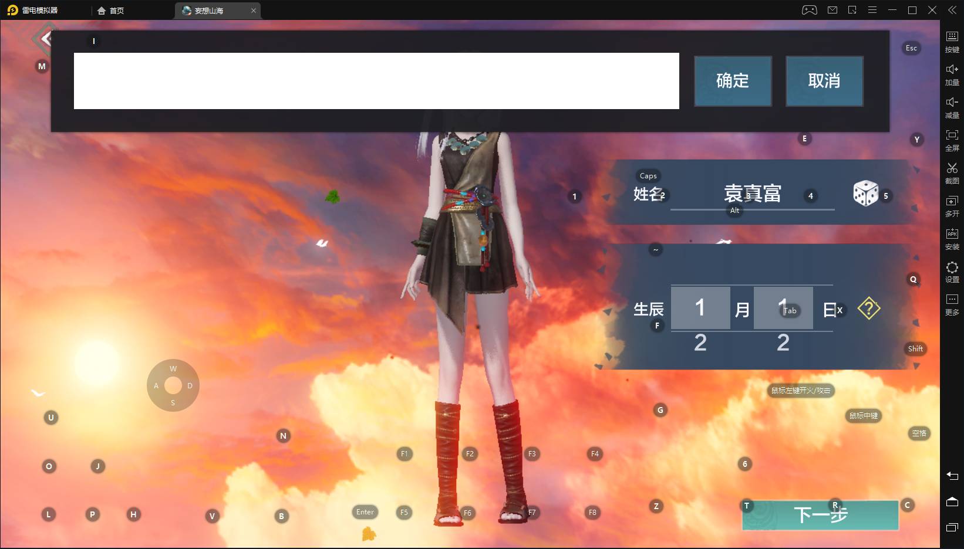Select the birth day value picker

(x=783, y=308)
